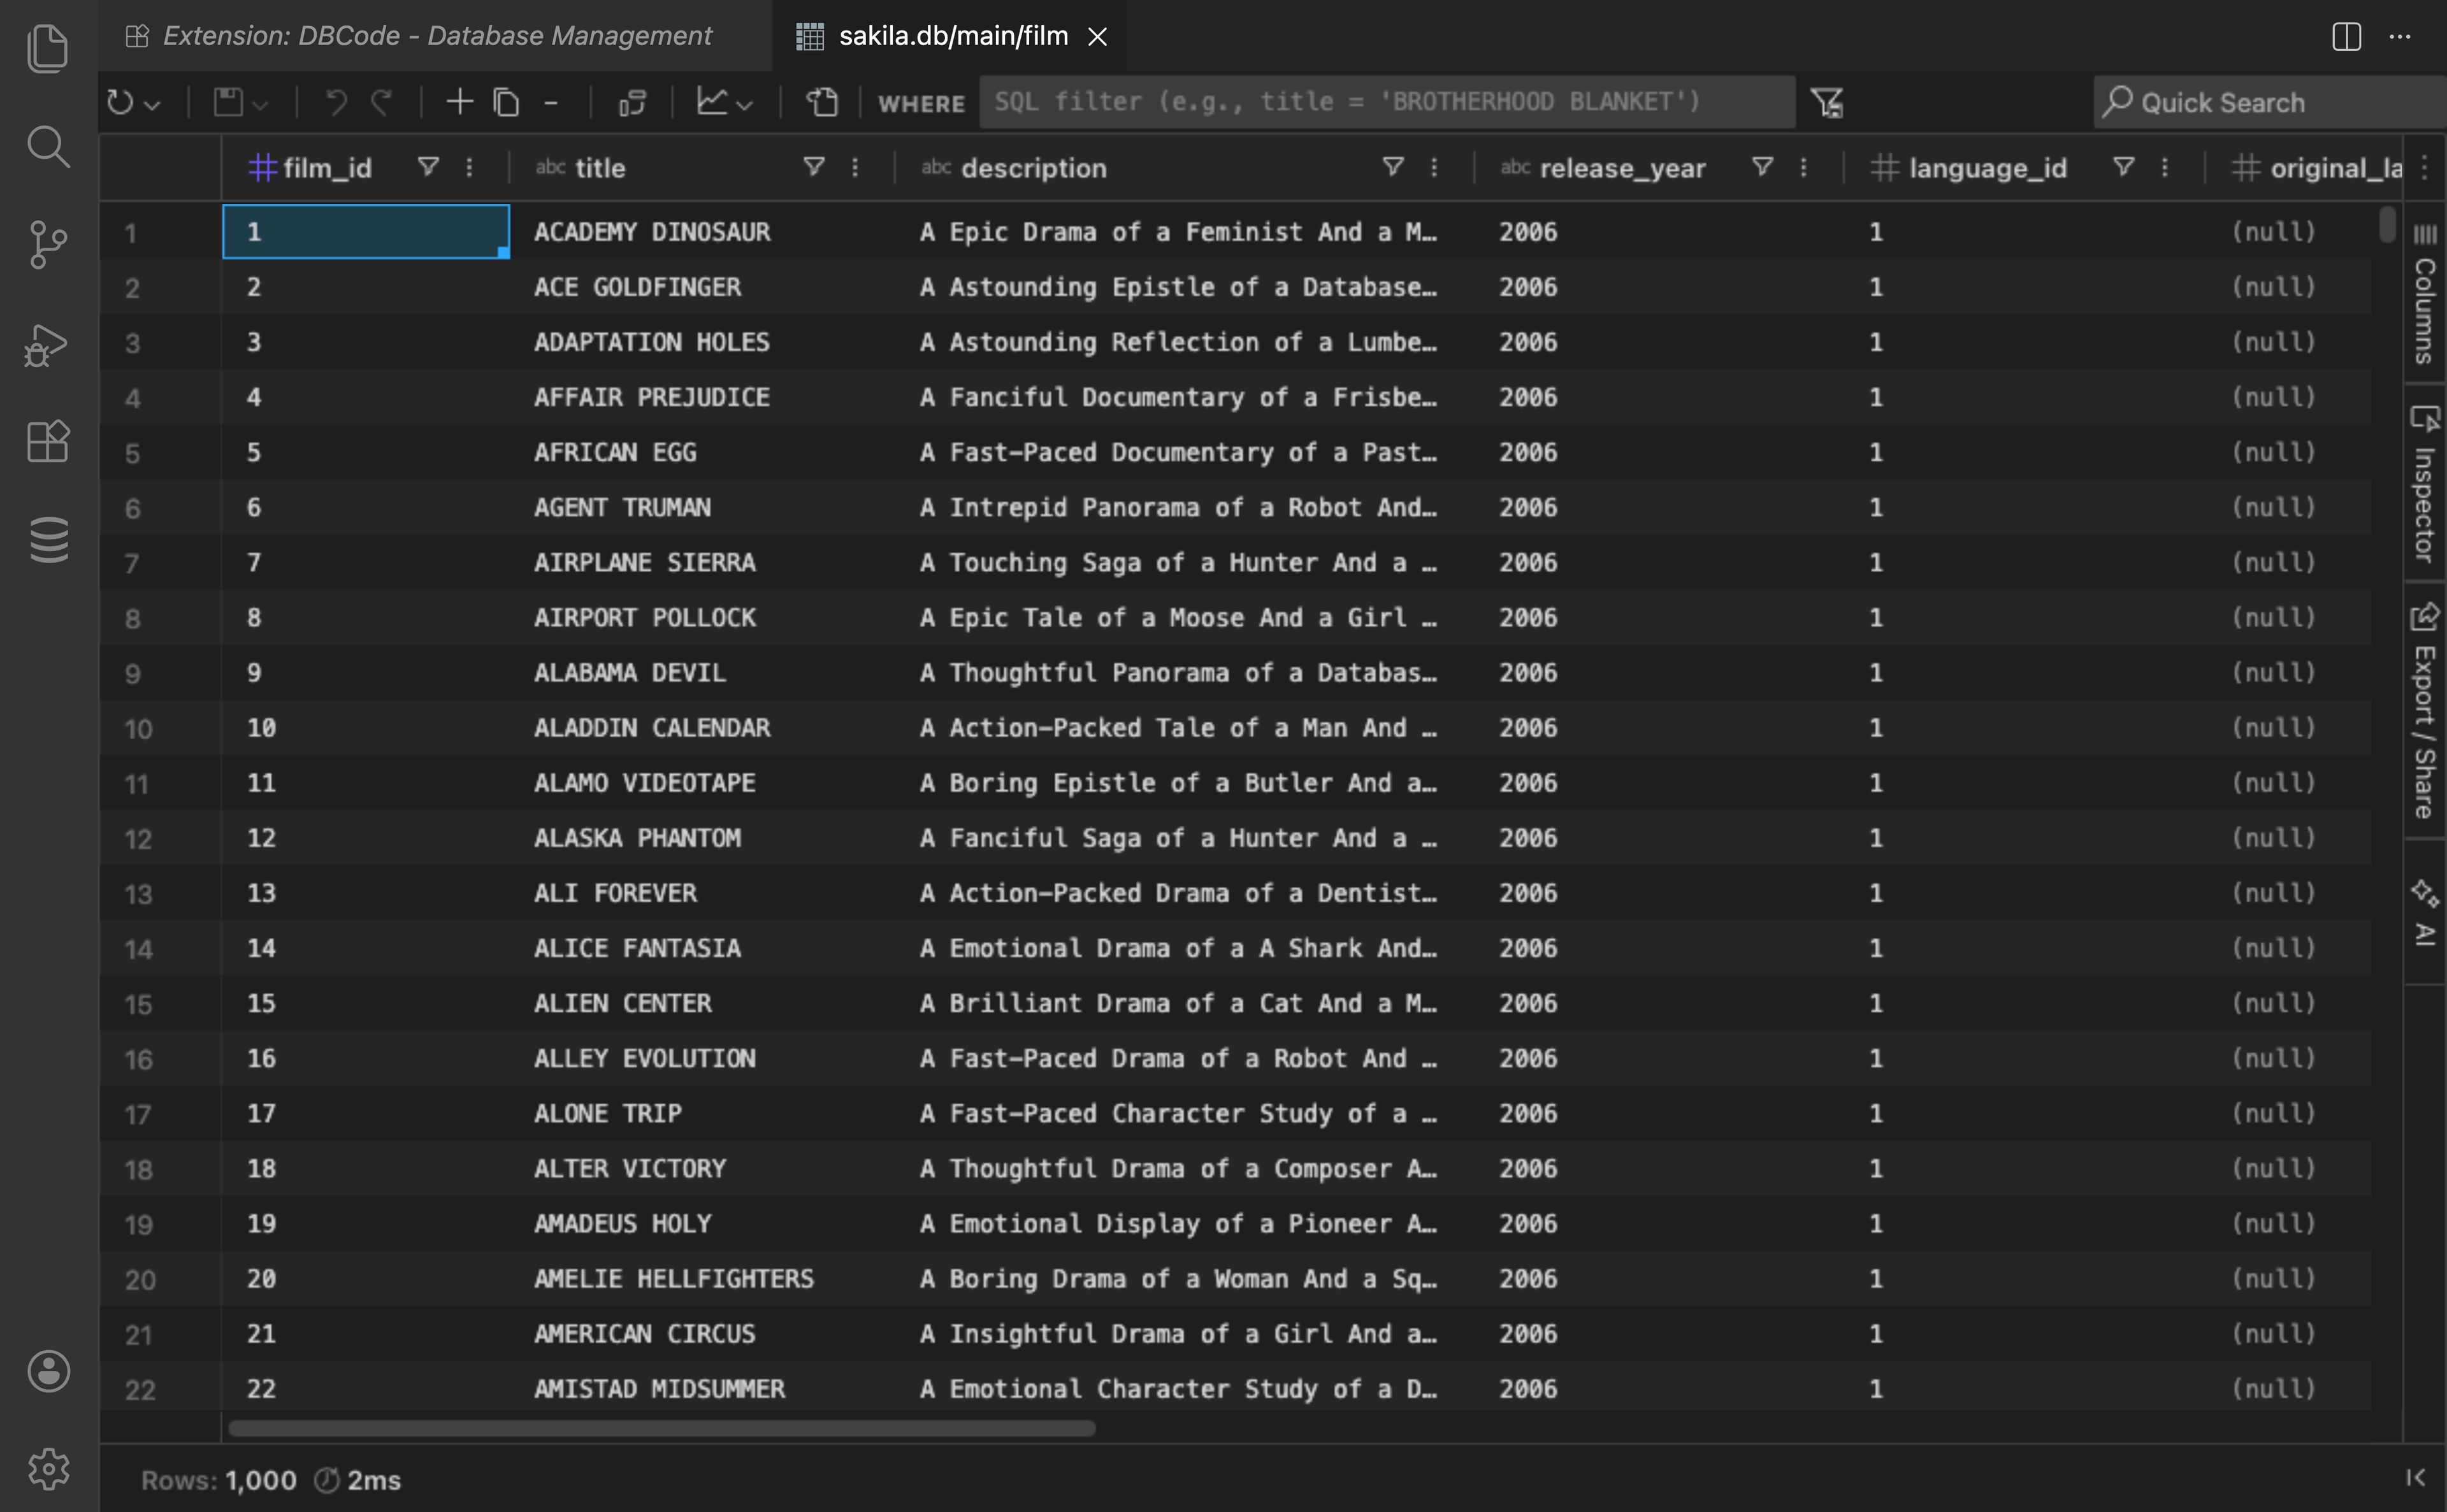Click the refresh data icon
Screen dimensions: 2447x1512
(x=120, y=102)
